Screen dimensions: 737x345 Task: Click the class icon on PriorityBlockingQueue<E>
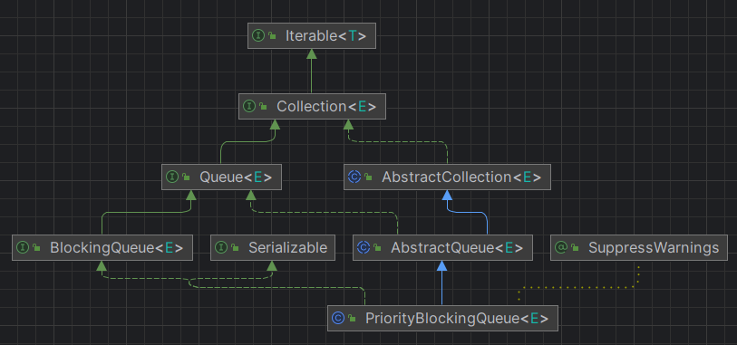tap(338, 318)
